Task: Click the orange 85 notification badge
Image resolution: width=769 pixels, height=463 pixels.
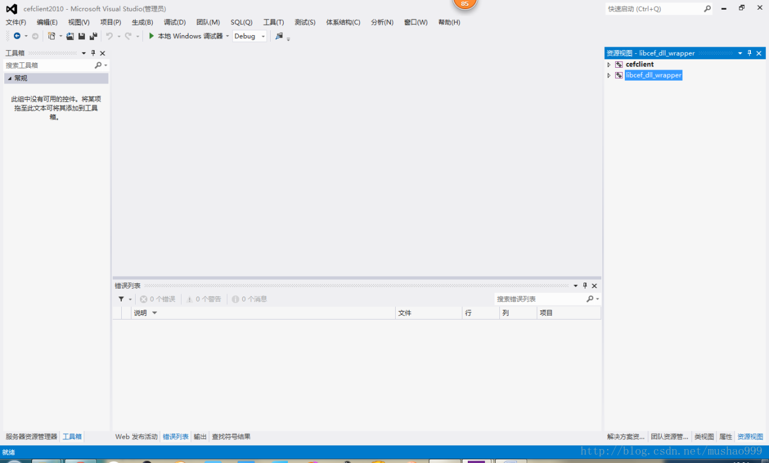Action: click(x=465, y=4)
